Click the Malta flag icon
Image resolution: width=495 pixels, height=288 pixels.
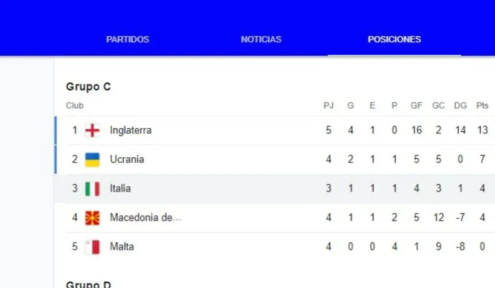tap(92, 247)
